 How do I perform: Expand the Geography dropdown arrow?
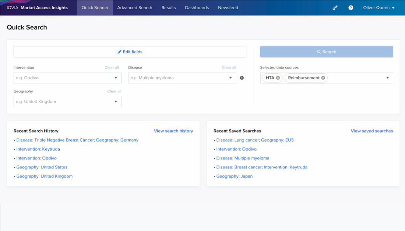(x=116, y=102)
